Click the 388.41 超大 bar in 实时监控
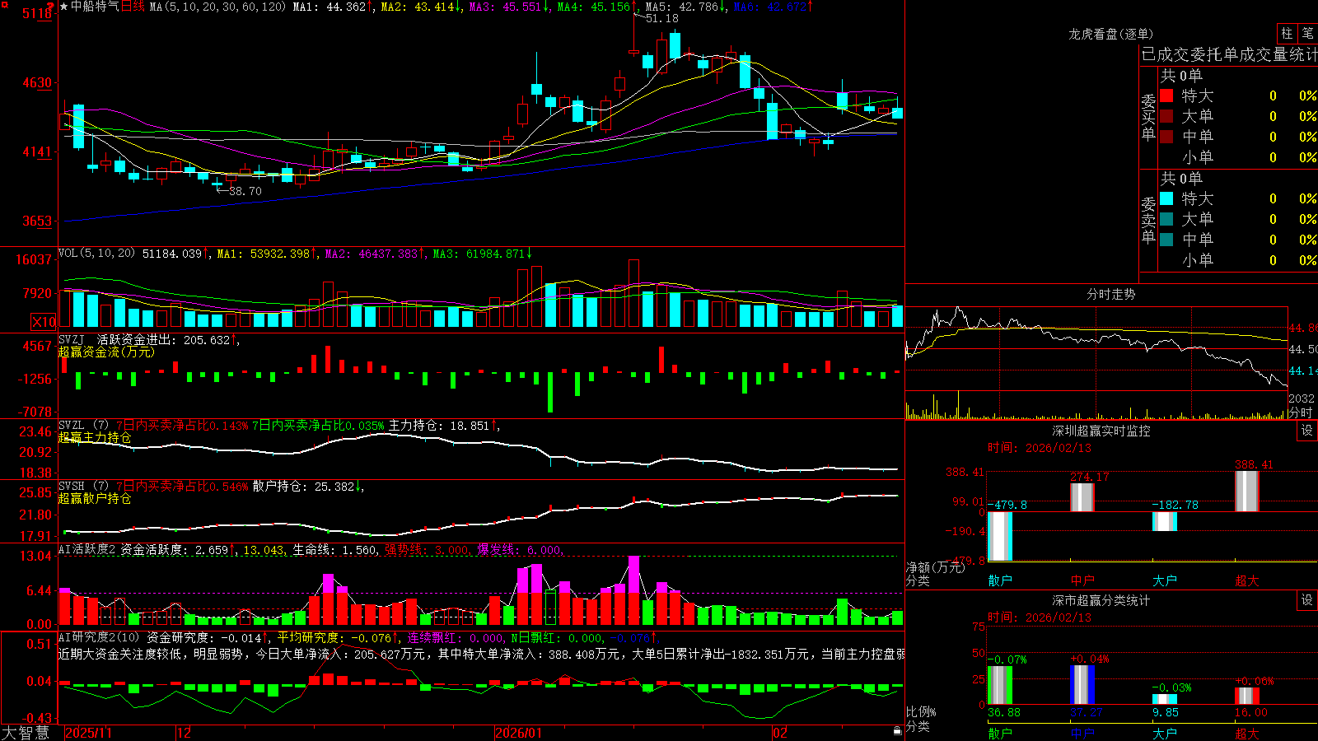This screenshot has height=741, width=1318. [x=1247, y=492]
